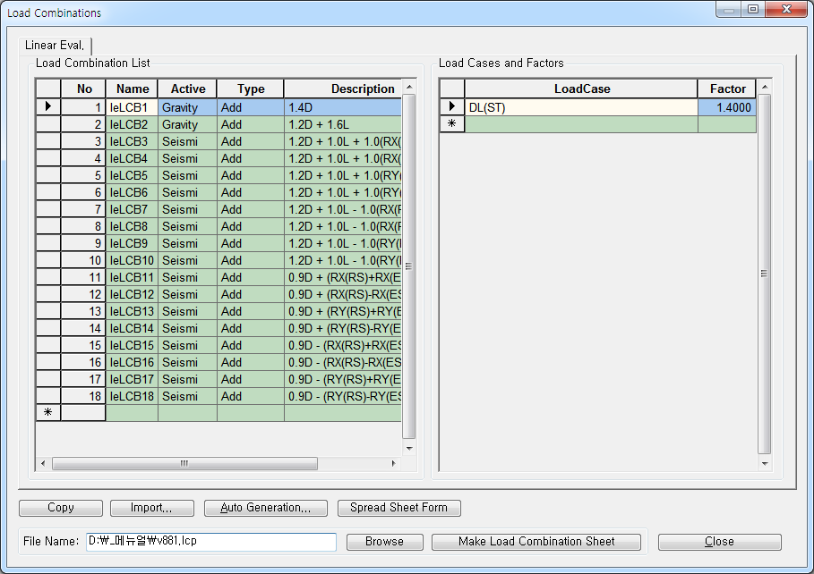Select the leLCB7 name cell

[132, 209]
